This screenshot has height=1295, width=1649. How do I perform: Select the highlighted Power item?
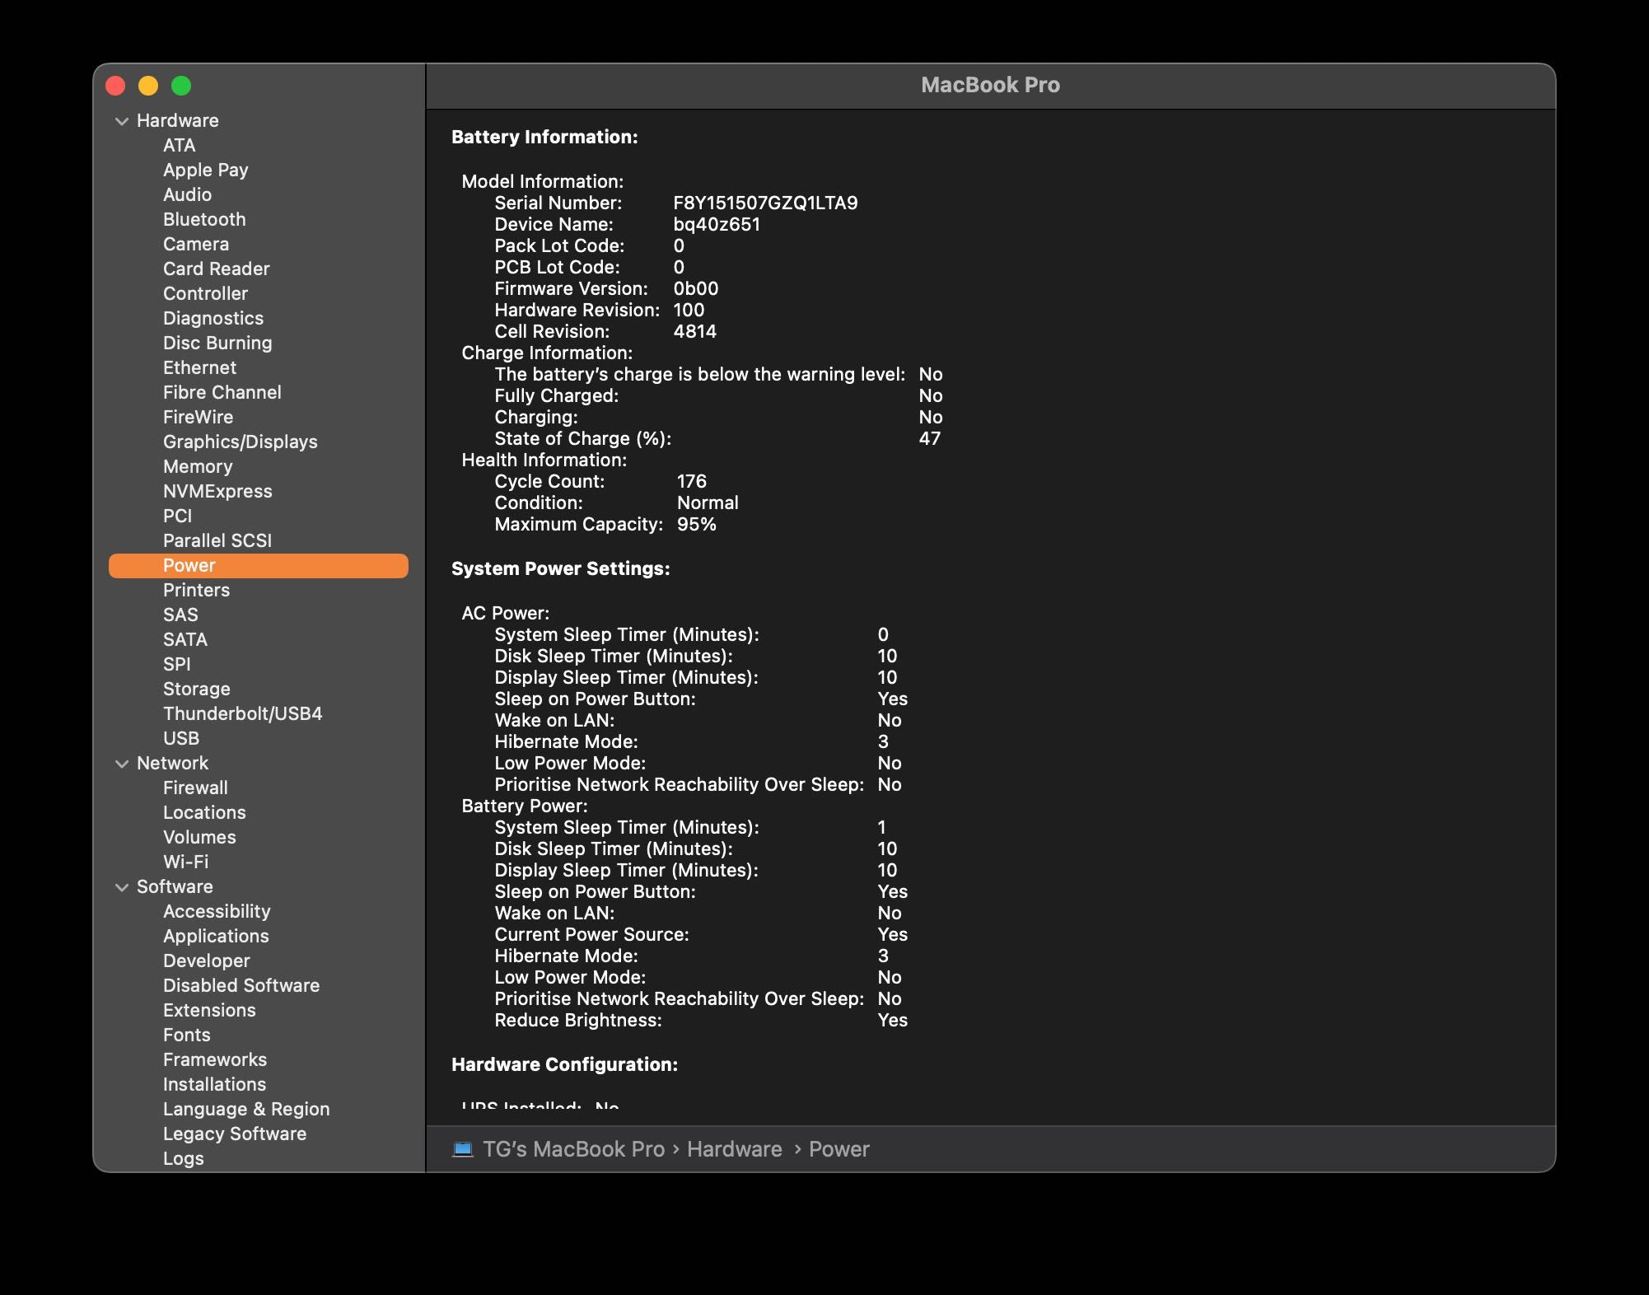click(259, 565)
